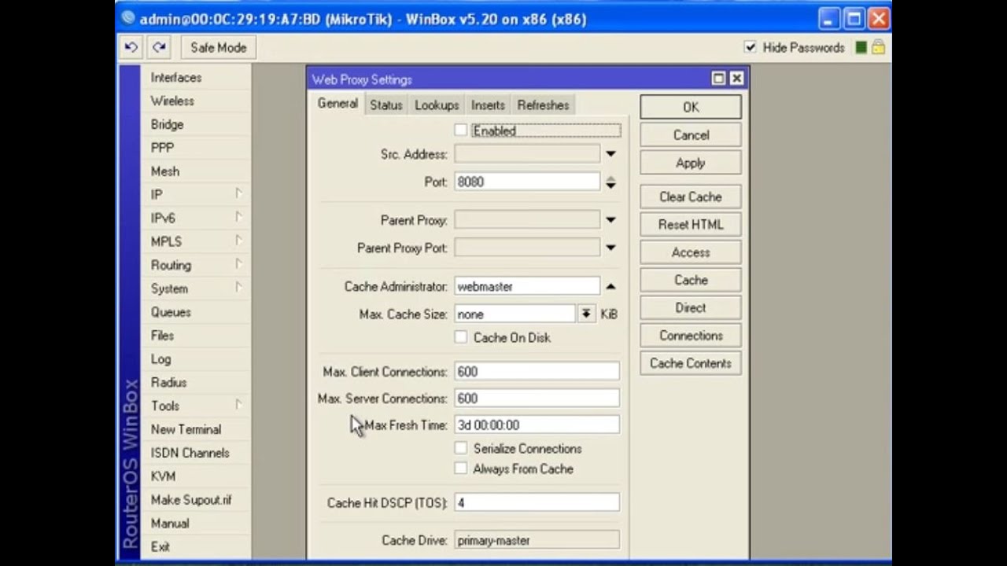This screenshot has height=566, width=1007.
Task: Expand the Tools submenu
Action: pyautogui.click(x=238, y=406)
